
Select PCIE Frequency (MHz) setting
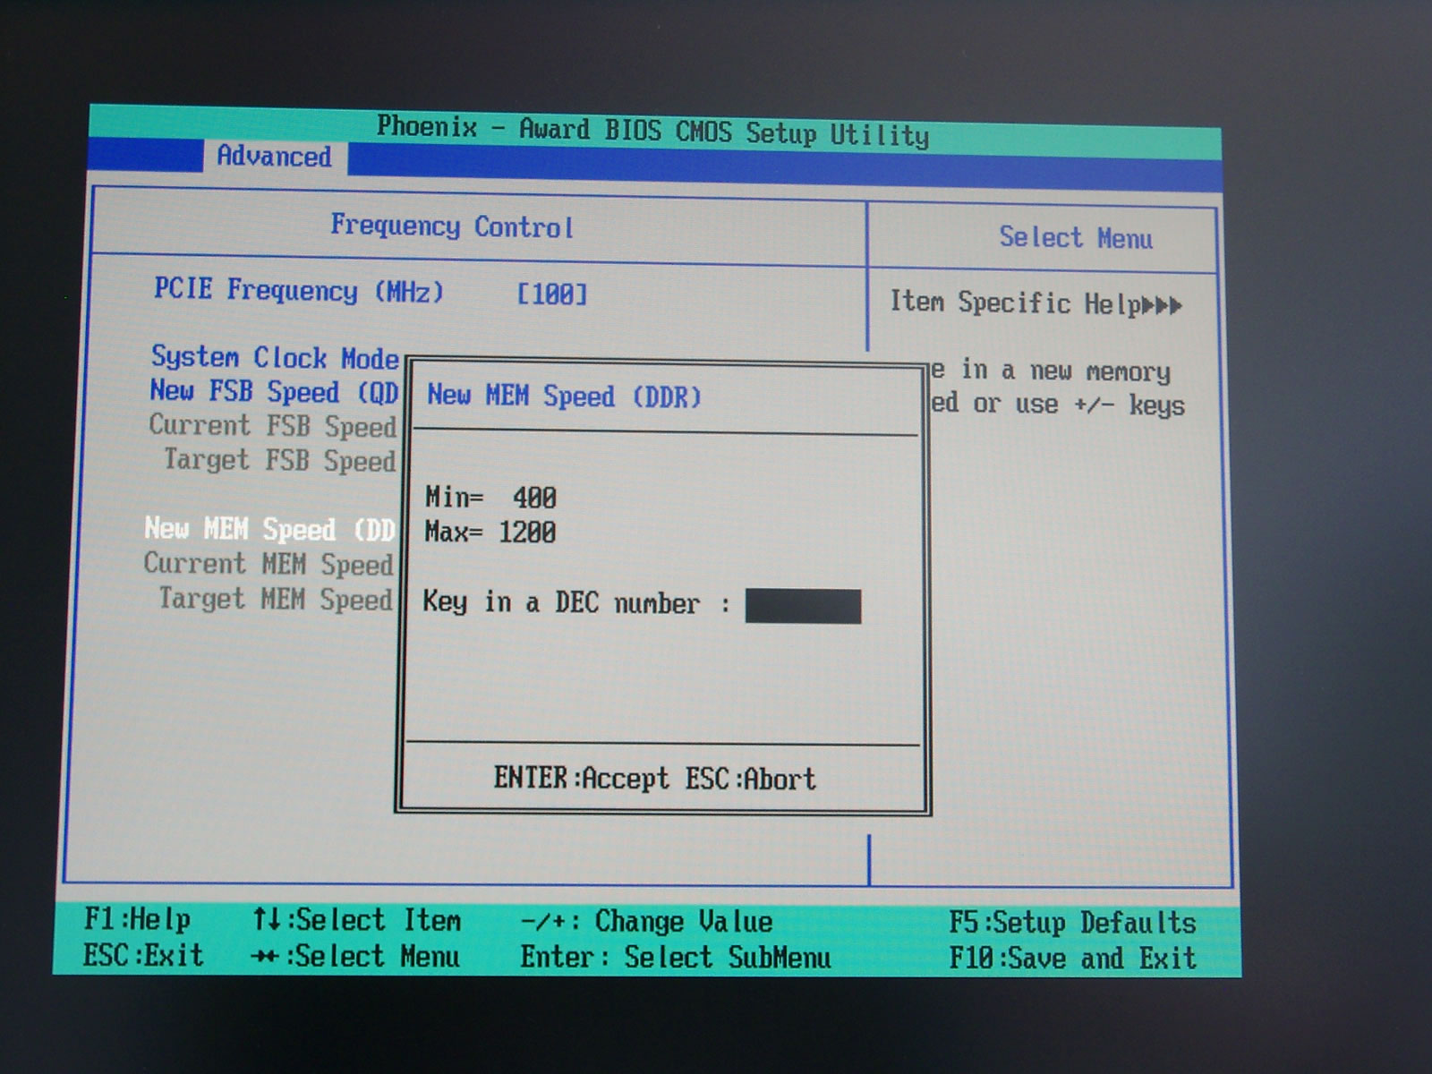point(299,290)
